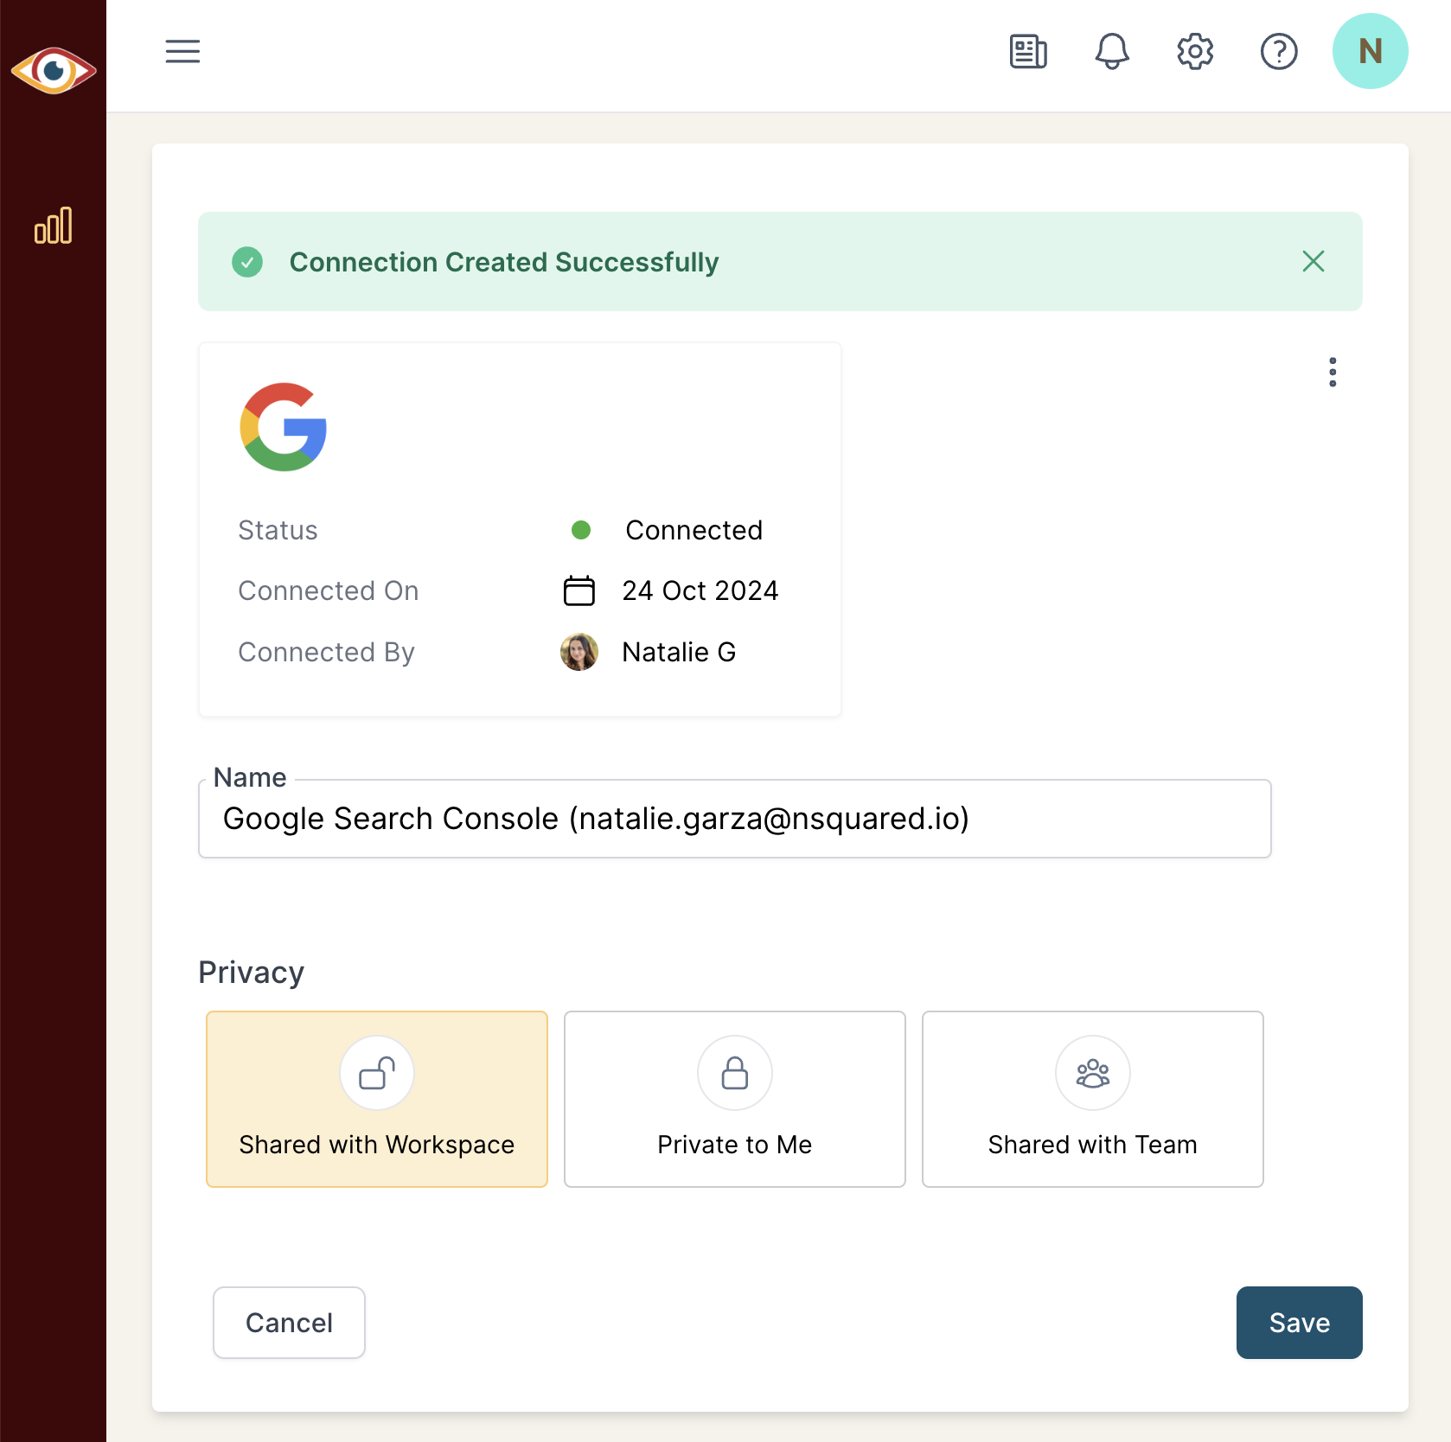Click the eye logo in sidebar
Image resolution: width=1451 pixels, height=1442 pixels.
click(54, 71)
